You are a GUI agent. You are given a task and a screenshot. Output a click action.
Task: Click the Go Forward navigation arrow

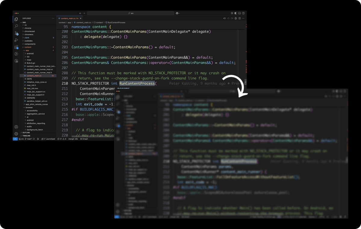tap(84, 13)
